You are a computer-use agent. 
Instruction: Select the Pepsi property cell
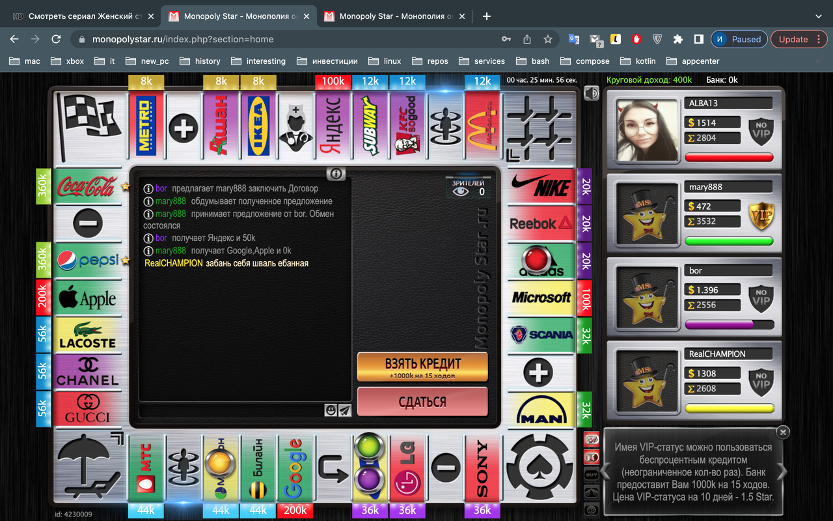87,260
